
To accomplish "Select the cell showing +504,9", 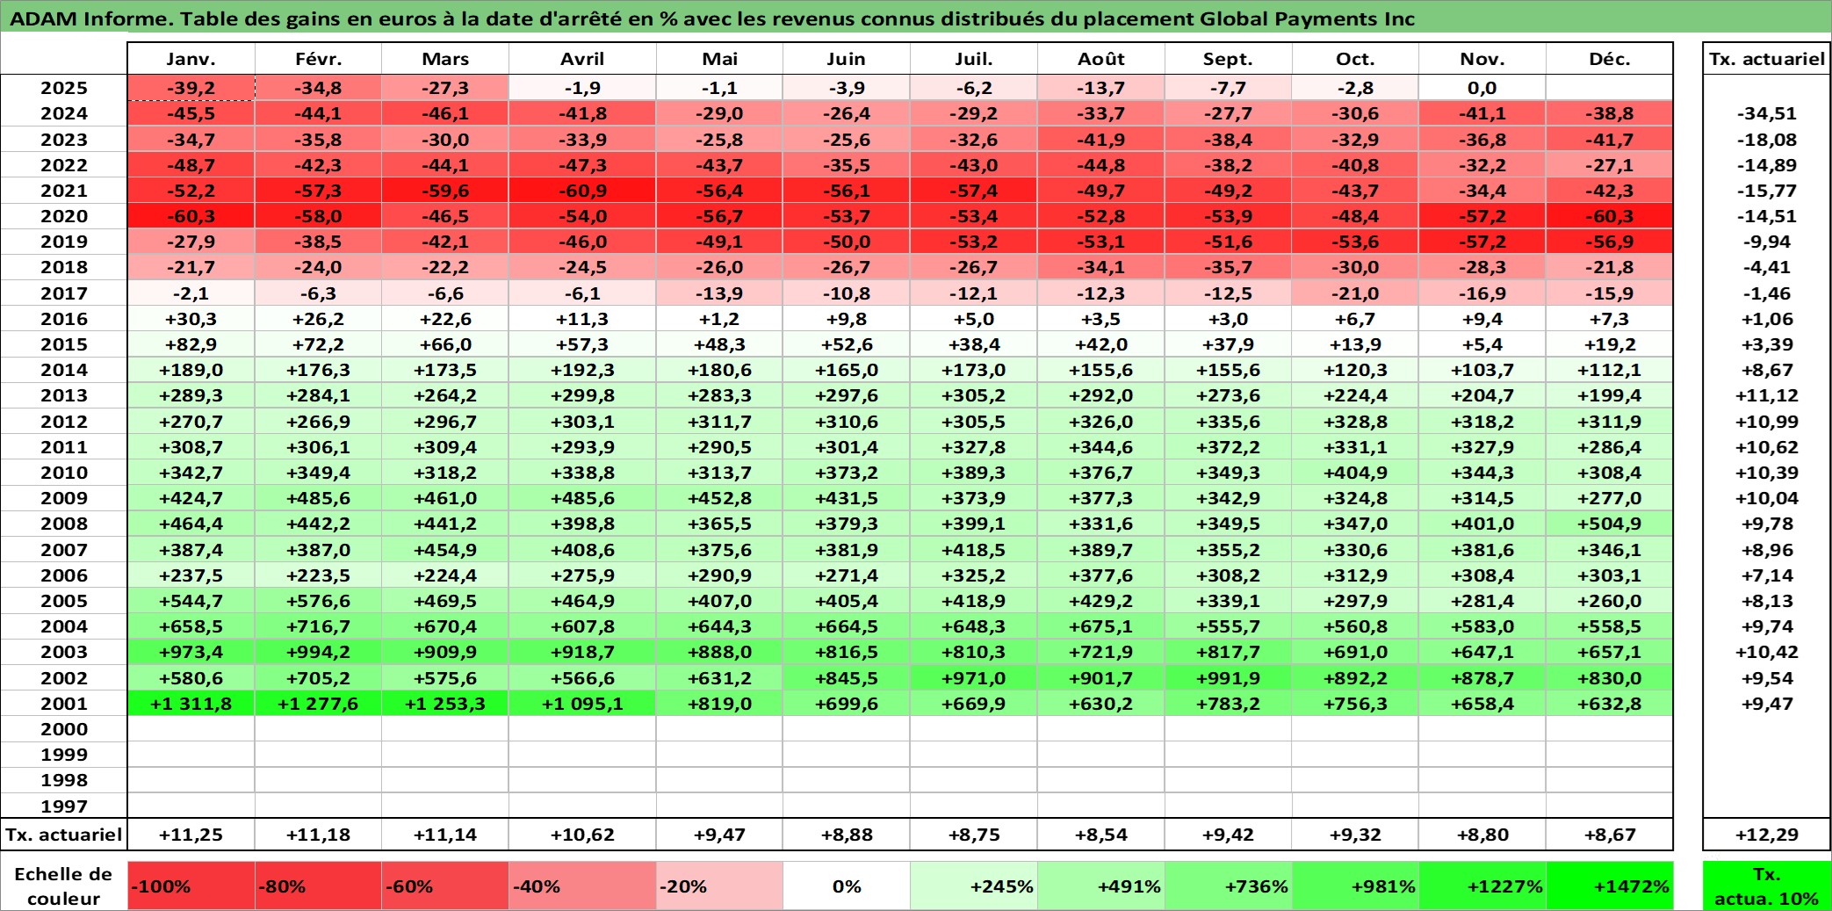I will 1609,524.
